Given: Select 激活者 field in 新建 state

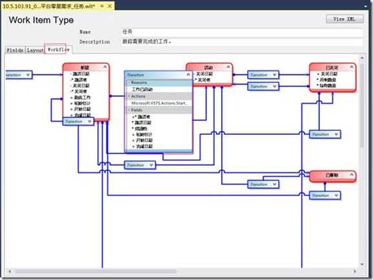Looking at the screenshot, I should pyautogui.click(x=80, y=80).
